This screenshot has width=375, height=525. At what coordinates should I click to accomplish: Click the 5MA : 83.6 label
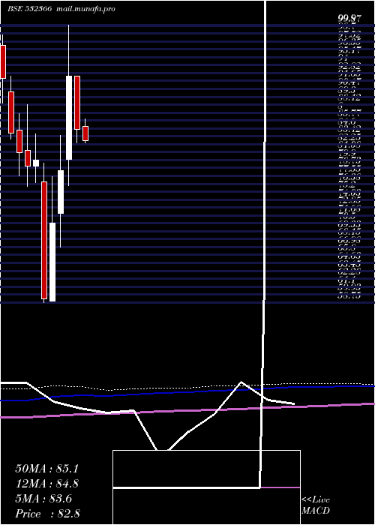(x=43, y=499)
